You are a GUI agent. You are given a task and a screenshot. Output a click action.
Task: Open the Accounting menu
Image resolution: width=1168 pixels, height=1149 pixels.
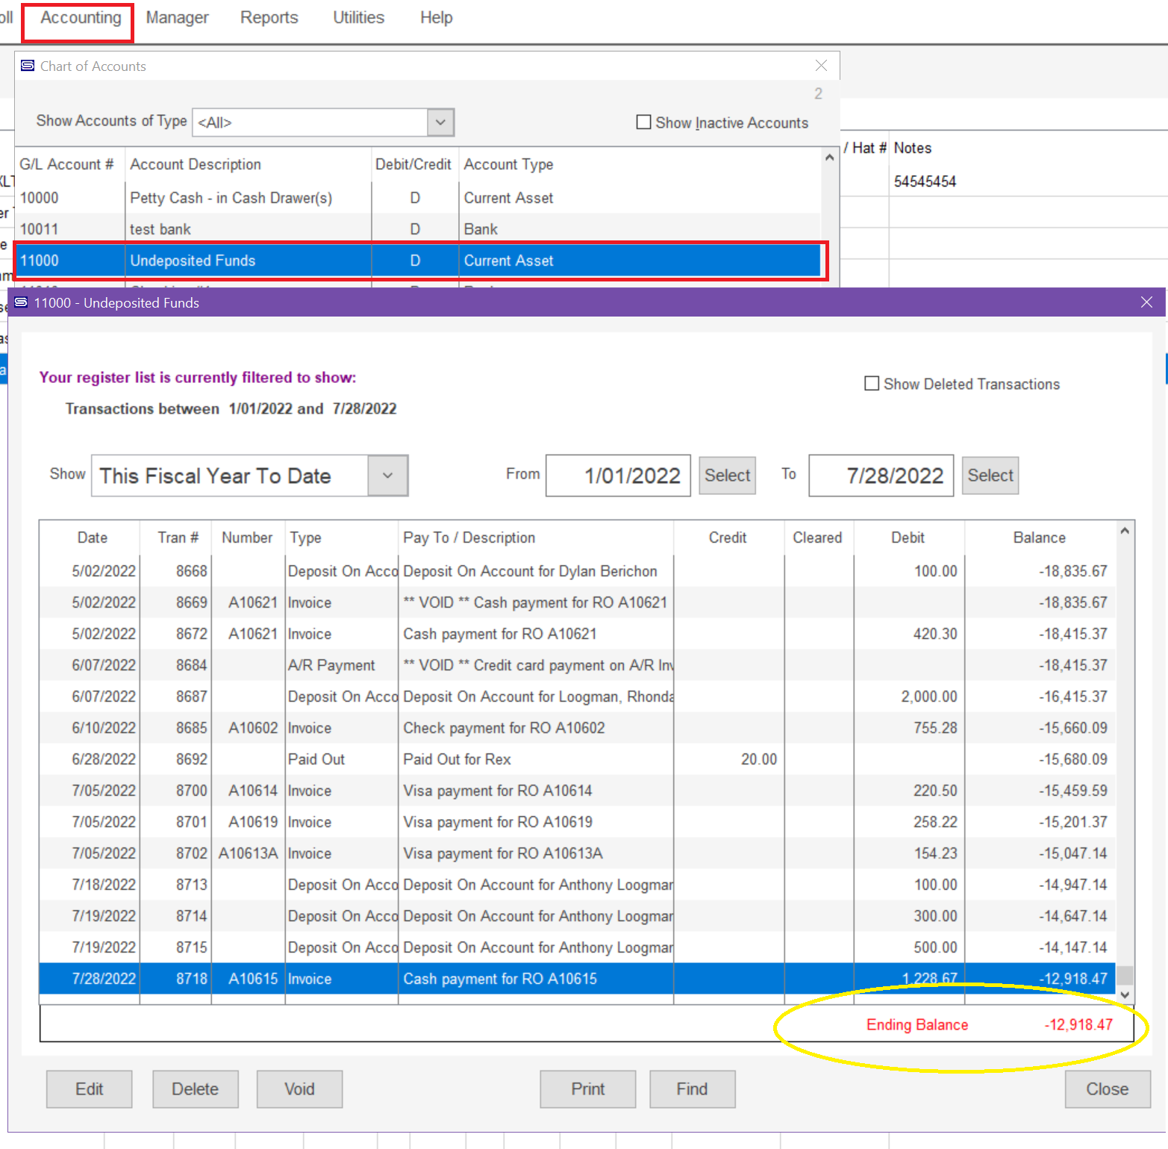coord(81,18)
